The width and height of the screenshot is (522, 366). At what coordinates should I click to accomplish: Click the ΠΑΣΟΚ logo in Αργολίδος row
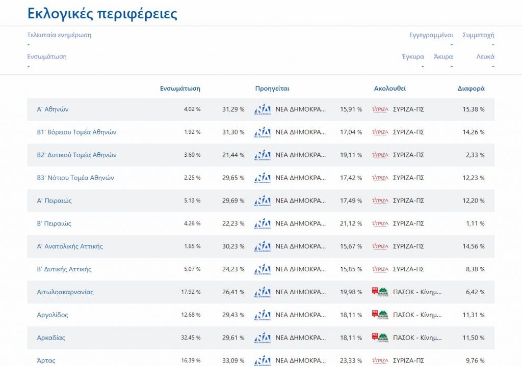point(380,315)
